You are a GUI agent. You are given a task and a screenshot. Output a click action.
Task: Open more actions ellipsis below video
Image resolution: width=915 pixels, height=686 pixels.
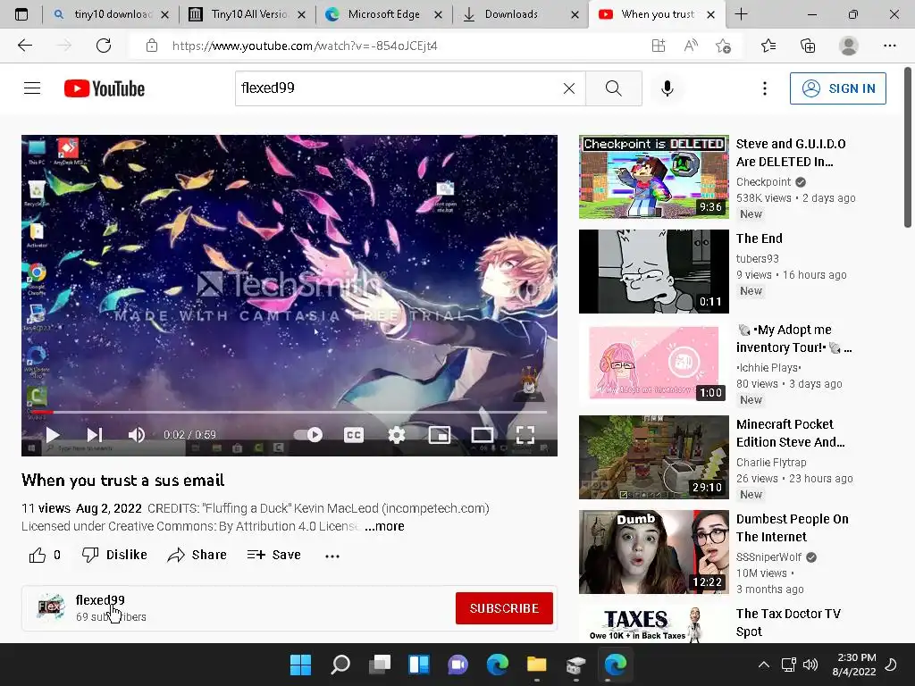tap(332, 556)
